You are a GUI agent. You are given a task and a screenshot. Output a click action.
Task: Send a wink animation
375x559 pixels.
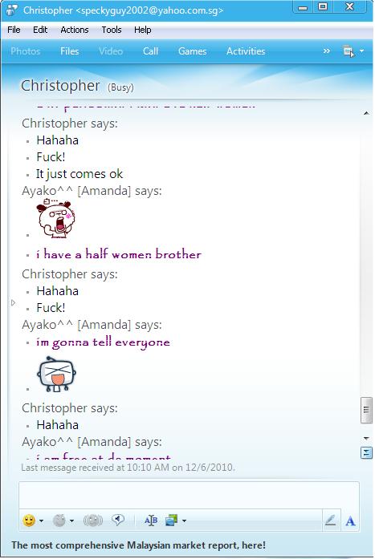(x=59, y=521)
